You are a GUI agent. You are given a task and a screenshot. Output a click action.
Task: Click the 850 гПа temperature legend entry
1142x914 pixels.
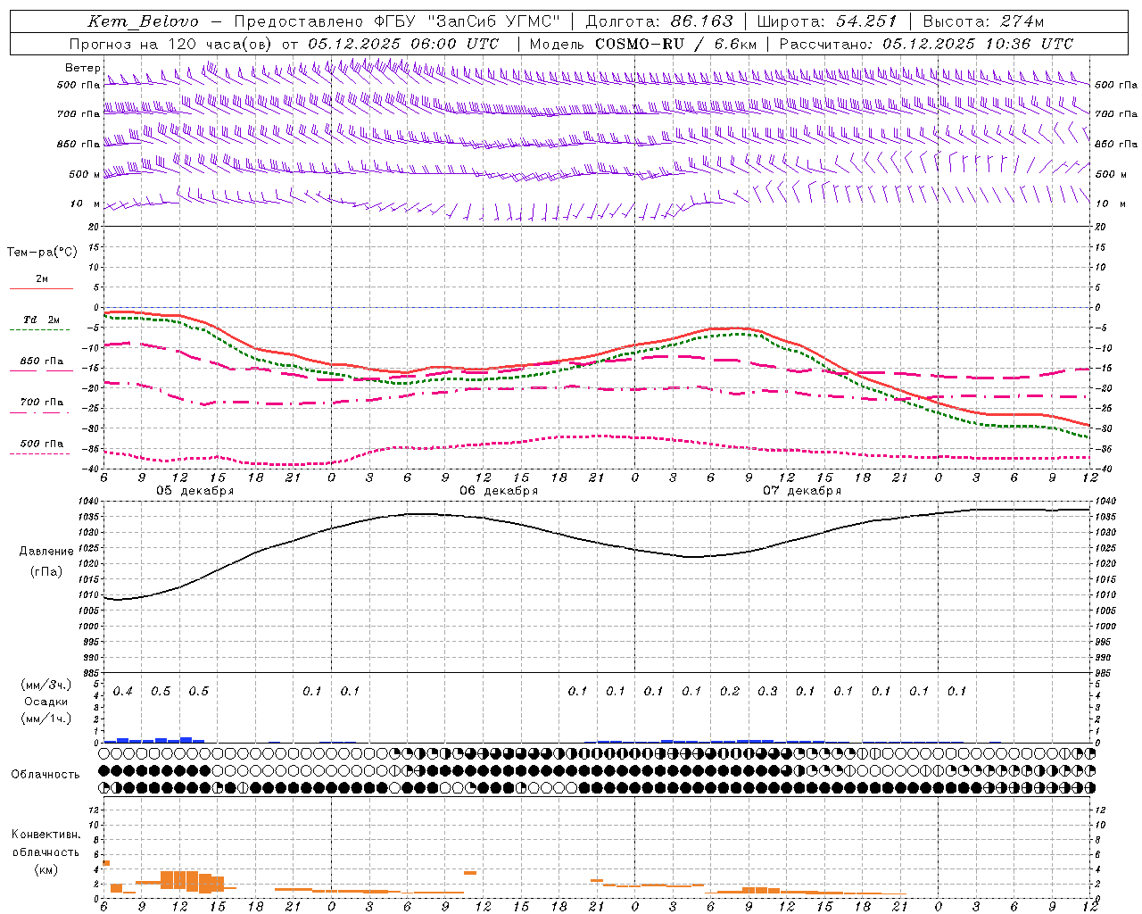coord(41,361)
